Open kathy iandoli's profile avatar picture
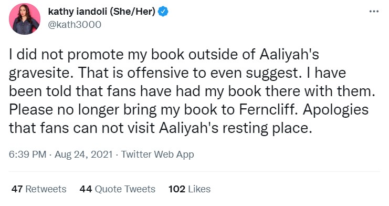 tap(25, 19)
